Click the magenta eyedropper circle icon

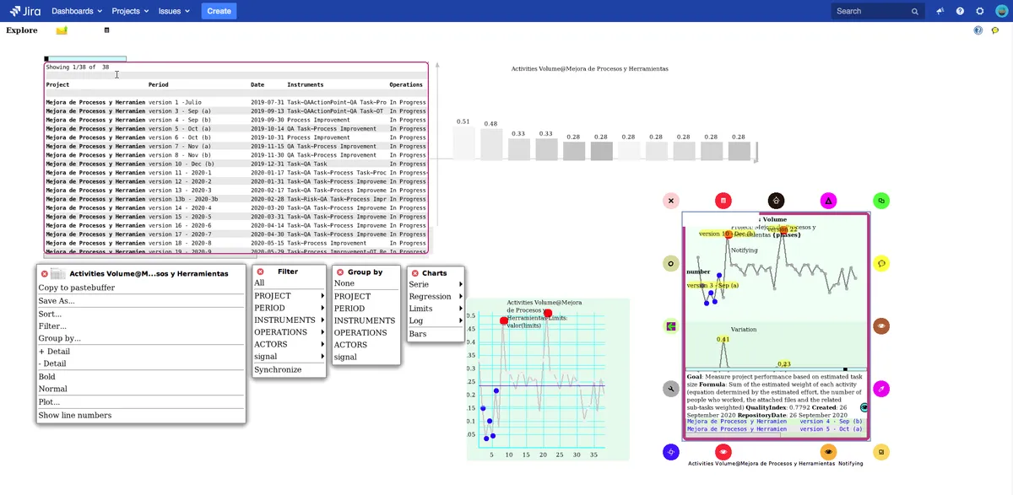(x=881, y=389)
